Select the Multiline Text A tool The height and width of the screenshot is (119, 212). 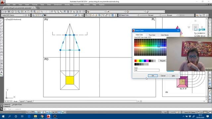coord(2,72)
